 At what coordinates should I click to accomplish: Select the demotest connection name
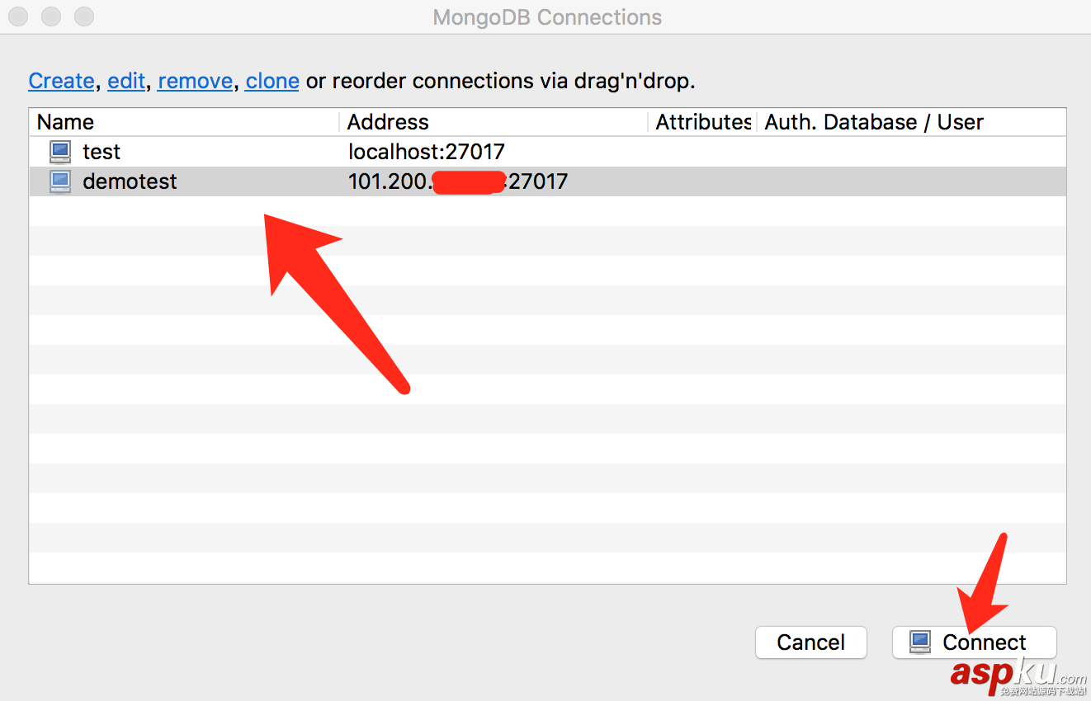click(130, 181)
